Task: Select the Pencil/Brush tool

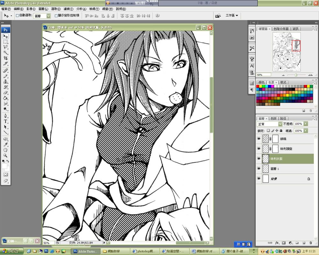Action: tap(5, 76)
